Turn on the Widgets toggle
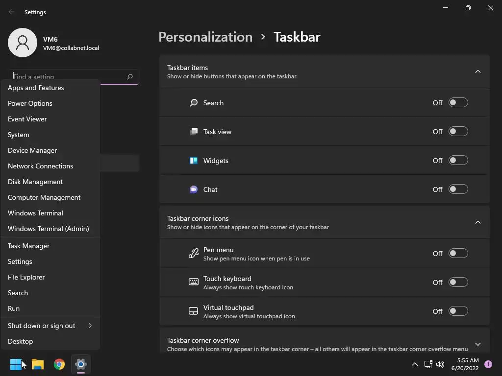Image resolution: width=502 pixels, height=376 pixels. (x=458, y=161)
